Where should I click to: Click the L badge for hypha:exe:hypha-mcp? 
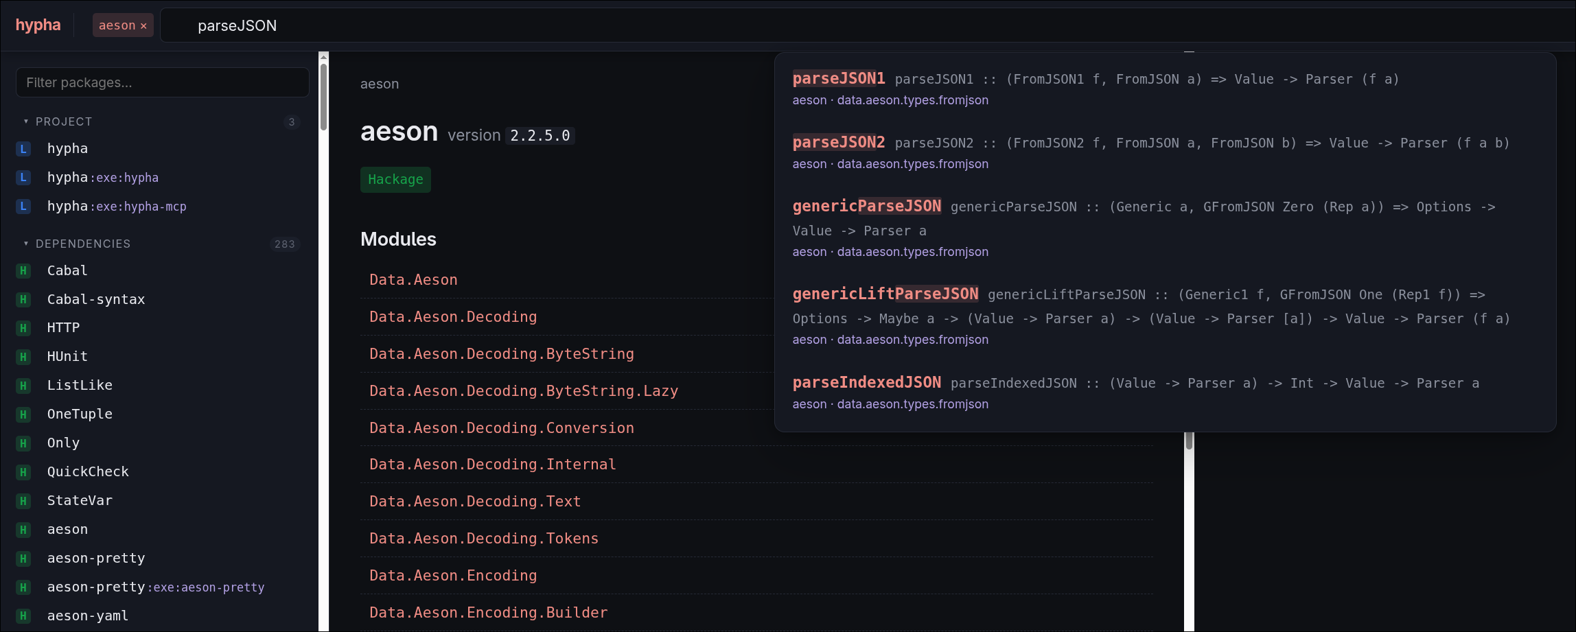point(23,207)
